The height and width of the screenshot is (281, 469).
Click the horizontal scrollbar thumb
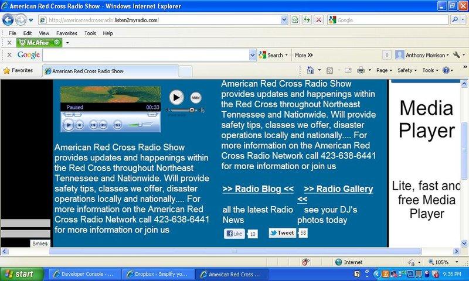click(235, 251)
